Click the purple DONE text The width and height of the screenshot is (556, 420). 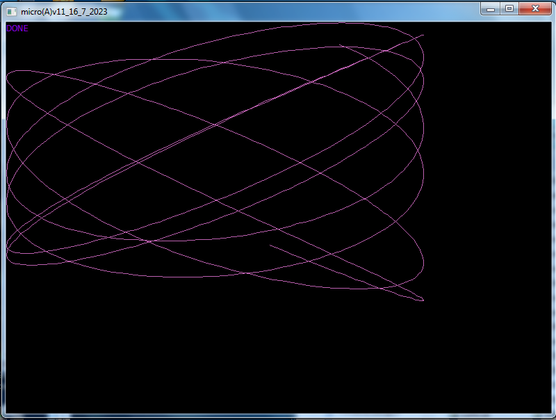(x=17, y=29)
